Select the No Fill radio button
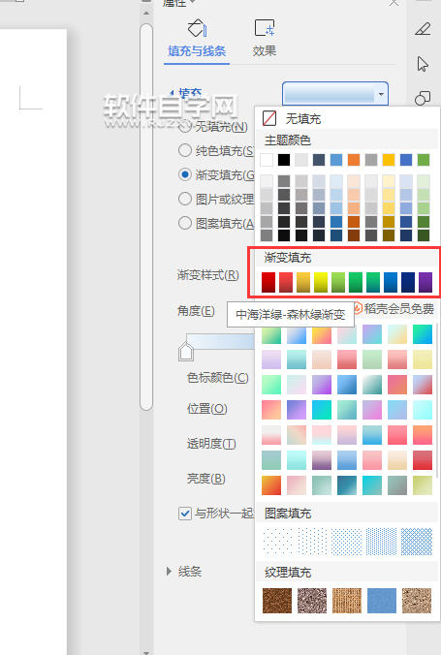This screenshot has height=655, width=441. tap(185, 126)
